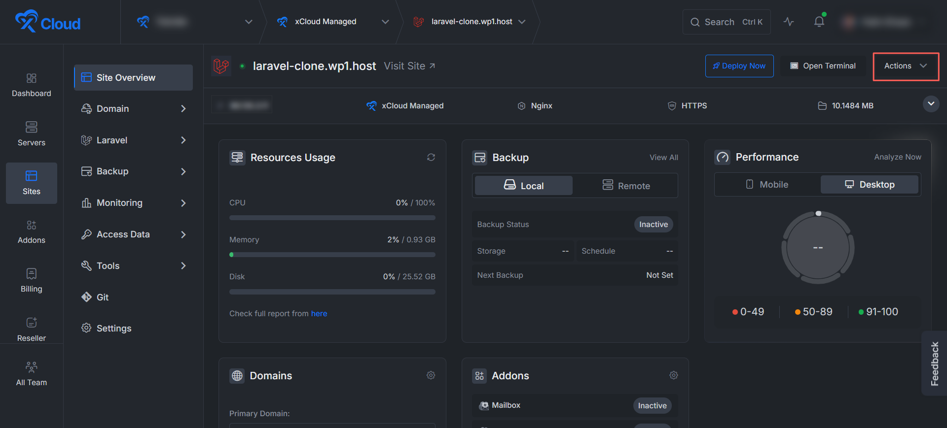Refresh Resources Usage card

431,157
